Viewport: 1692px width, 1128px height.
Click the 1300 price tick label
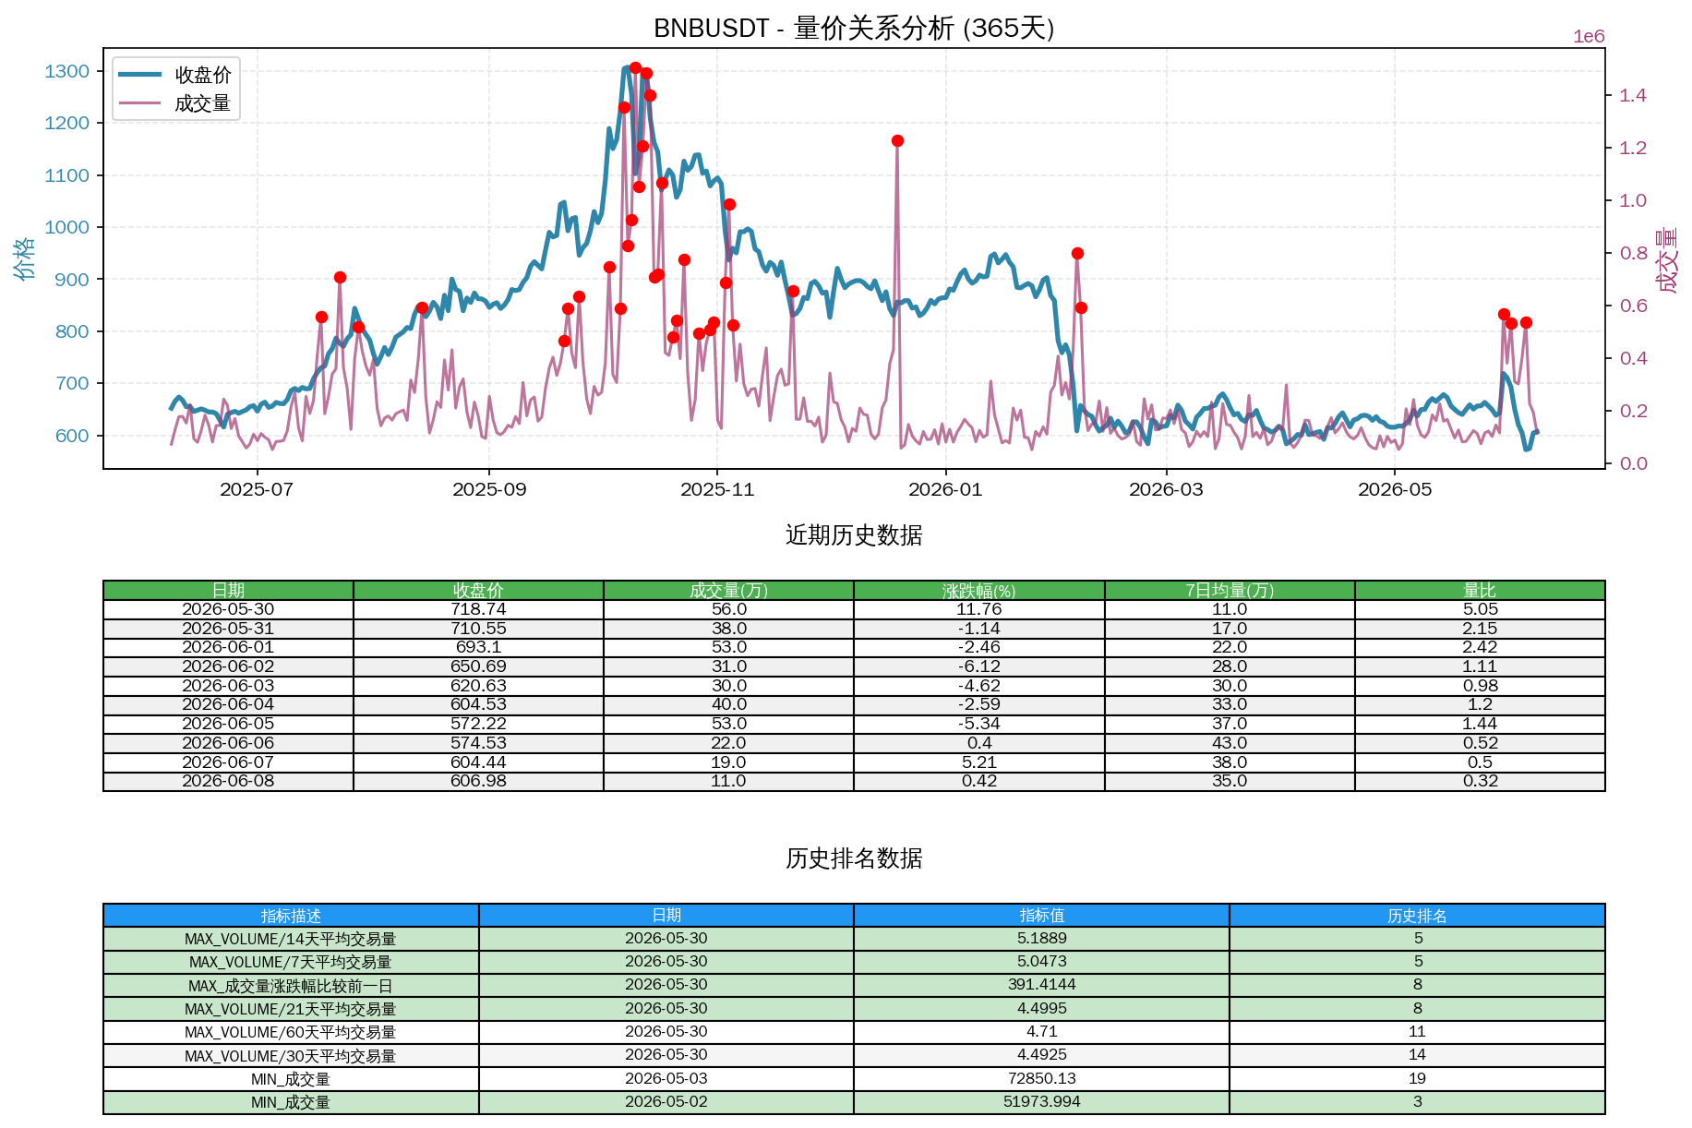pyautogui.click(x=67, y=71)
